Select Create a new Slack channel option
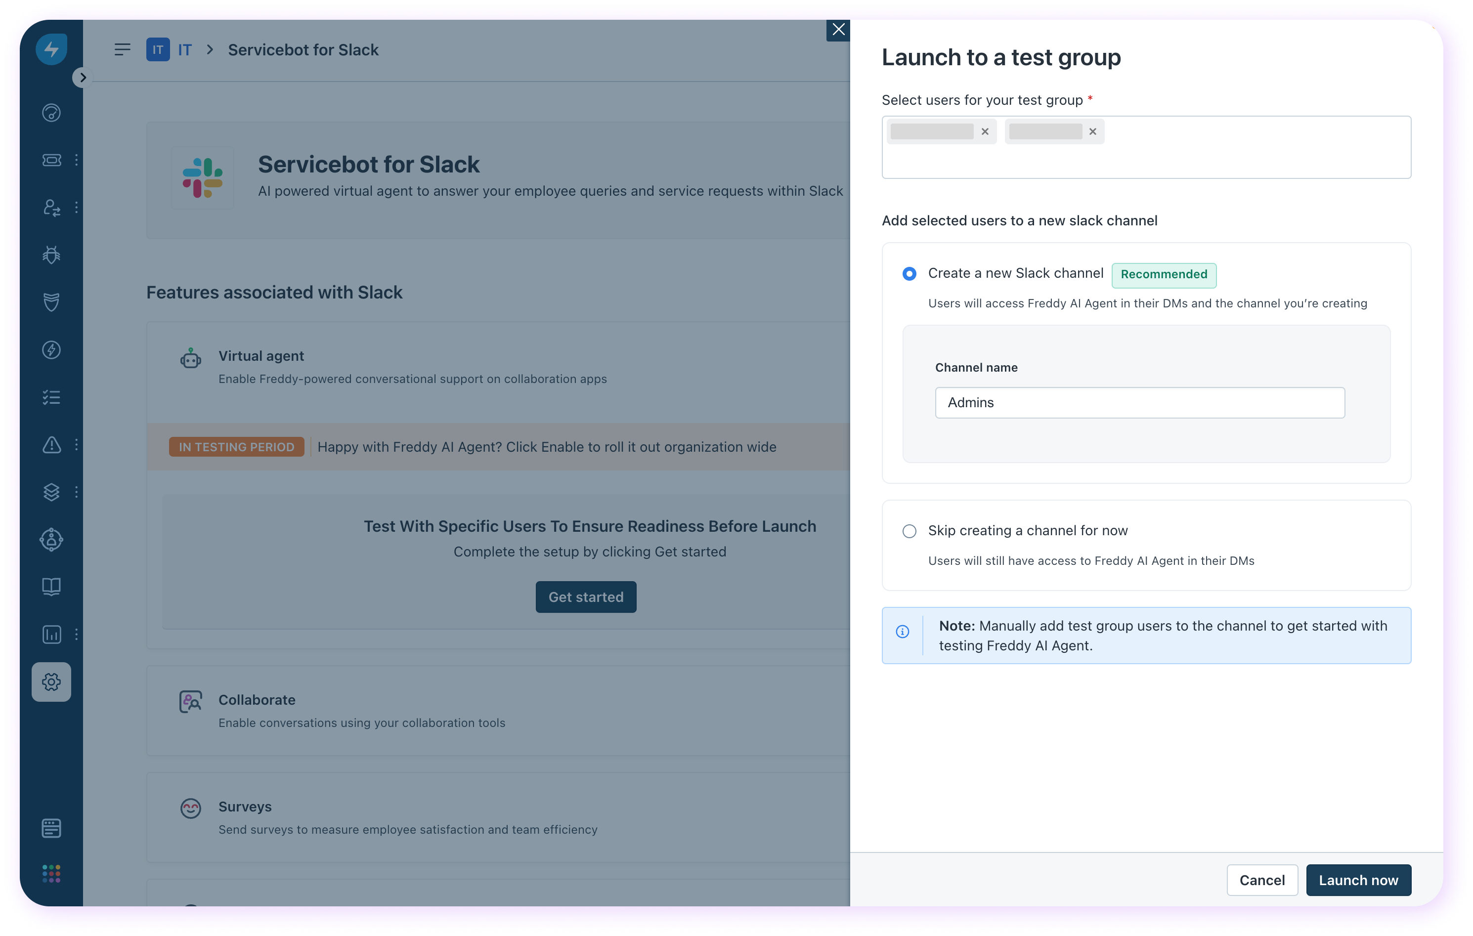 tap(909, 273)
